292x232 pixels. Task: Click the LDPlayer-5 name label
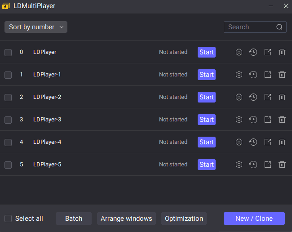[x=47, y=165]
